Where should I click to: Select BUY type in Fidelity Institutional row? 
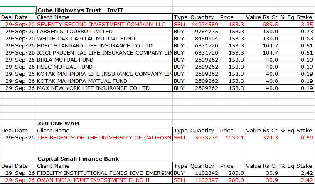[181, 173]
